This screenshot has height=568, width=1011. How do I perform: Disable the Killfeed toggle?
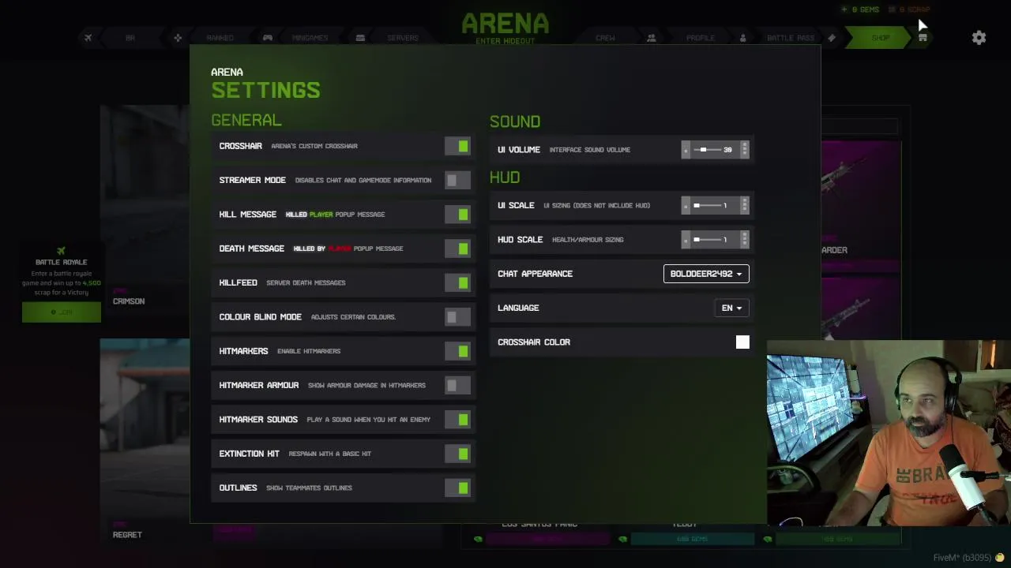(457, 282)
